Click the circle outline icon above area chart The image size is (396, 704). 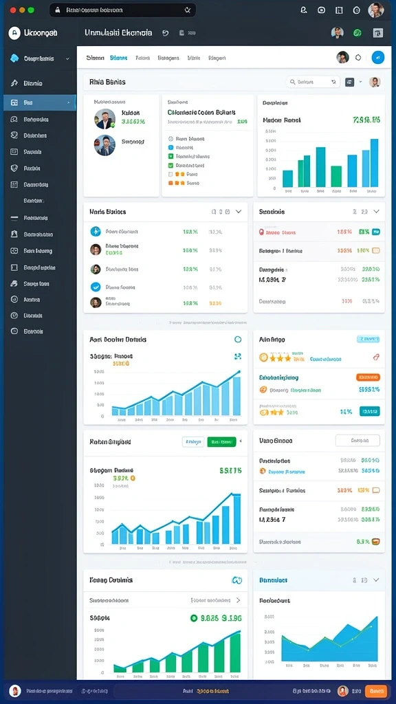238,340
